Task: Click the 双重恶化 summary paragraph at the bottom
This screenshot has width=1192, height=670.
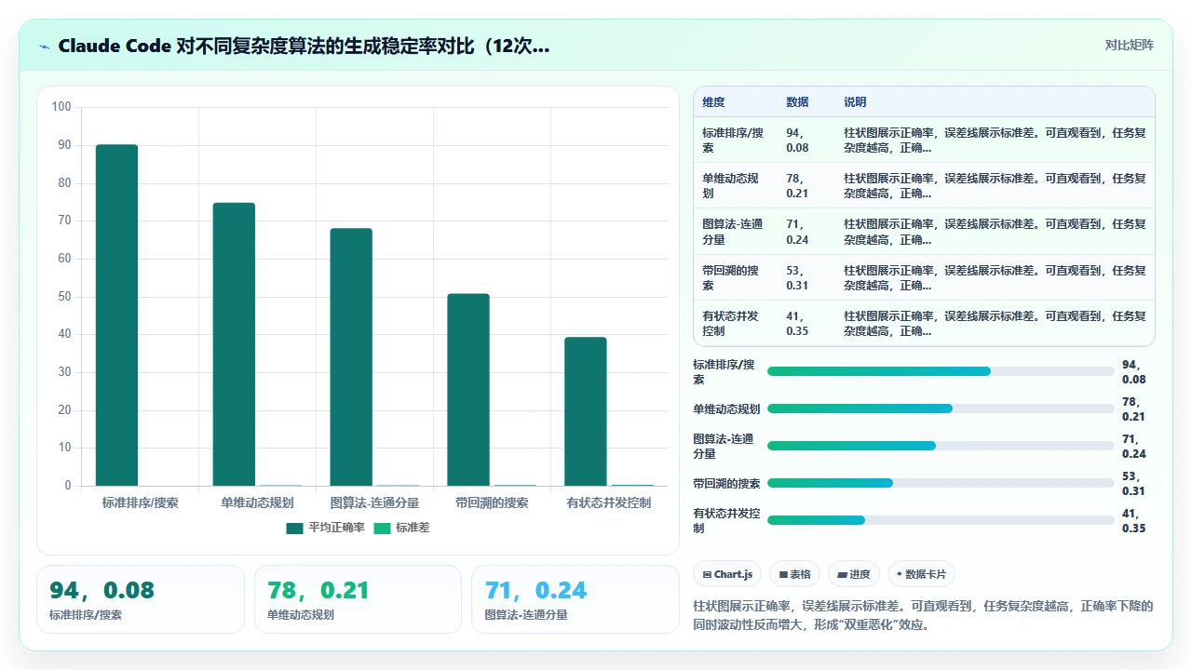Action: 923,615
